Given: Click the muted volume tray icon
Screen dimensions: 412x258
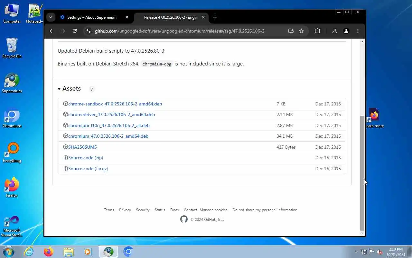Looking at the screenshot, I should (x=379, y=252).
